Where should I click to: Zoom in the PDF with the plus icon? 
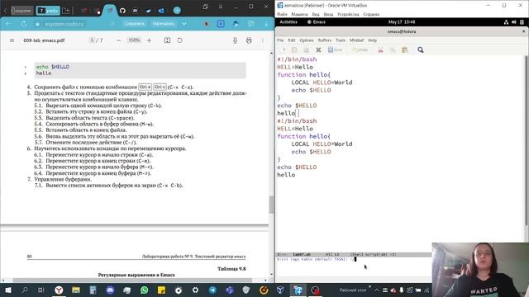click(x=149, y=40)
